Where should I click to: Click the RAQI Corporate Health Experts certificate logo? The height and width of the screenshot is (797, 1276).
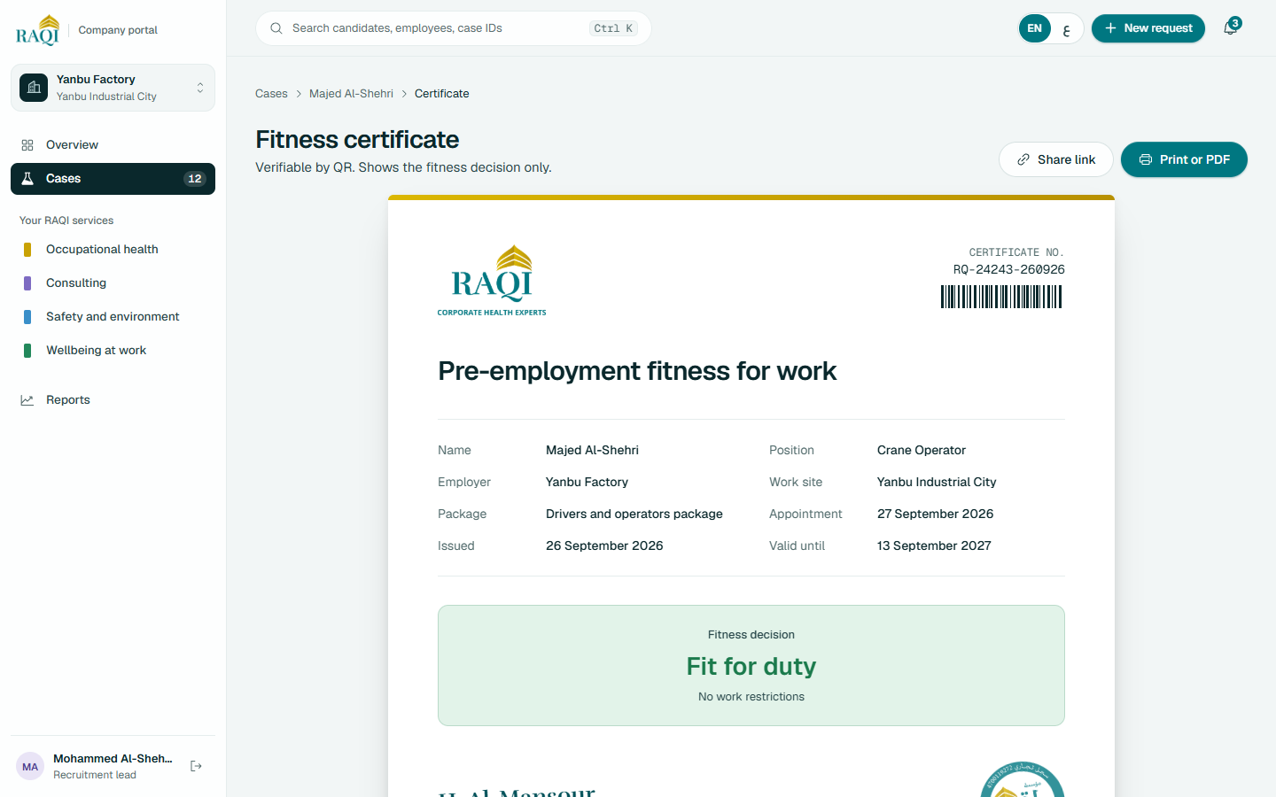[492, 281]
